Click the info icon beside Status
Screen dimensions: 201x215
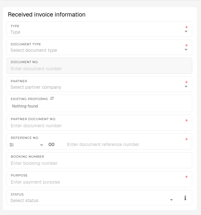pyautogui.click(x=185, y=198)
